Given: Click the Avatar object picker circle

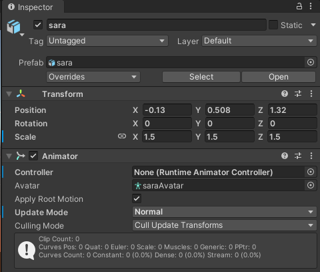Looking at the screenshot, I should [x=311, y=185].
